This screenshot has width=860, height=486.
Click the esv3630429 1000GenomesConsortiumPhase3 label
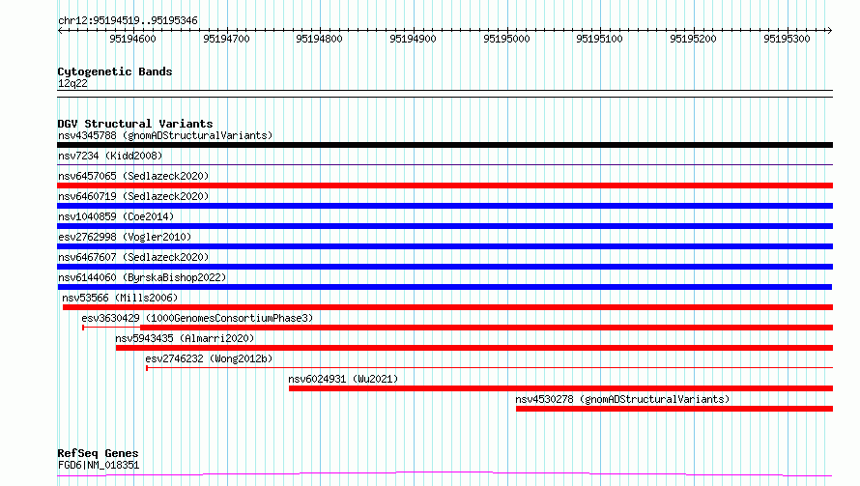(197, 318)
